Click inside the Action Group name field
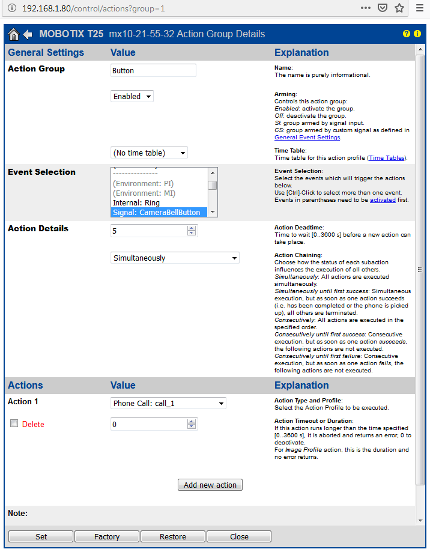The width and height of the screenshot is (430, 552). coord(154,70)
